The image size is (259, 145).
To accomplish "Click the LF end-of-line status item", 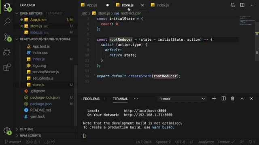I will (191, 142).
